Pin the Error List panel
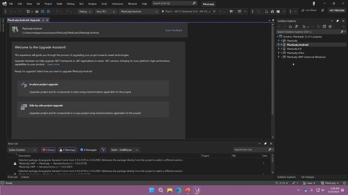Viewport: 348px width, 195px height. pos(265,144)
